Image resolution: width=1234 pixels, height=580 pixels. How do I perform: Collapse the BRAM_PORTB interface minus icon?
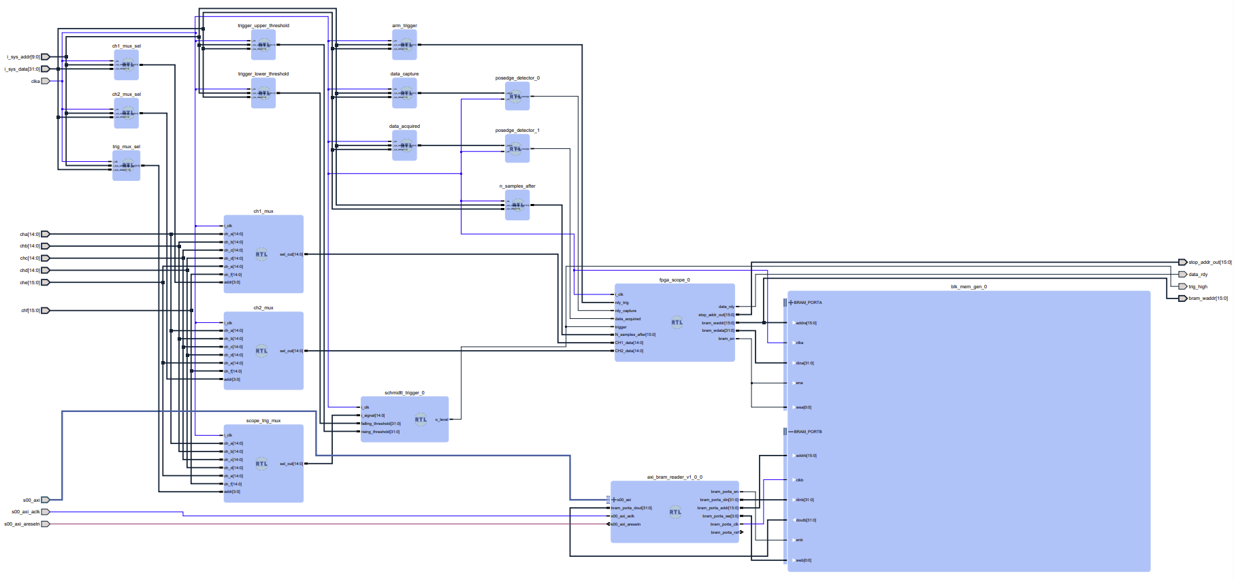790,432
